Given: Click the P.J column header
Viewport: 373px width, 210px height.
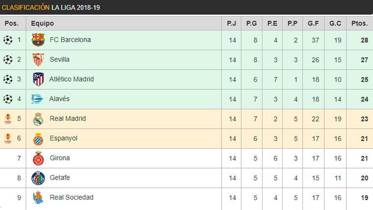Looking at the screenshot, I should 232,23.
